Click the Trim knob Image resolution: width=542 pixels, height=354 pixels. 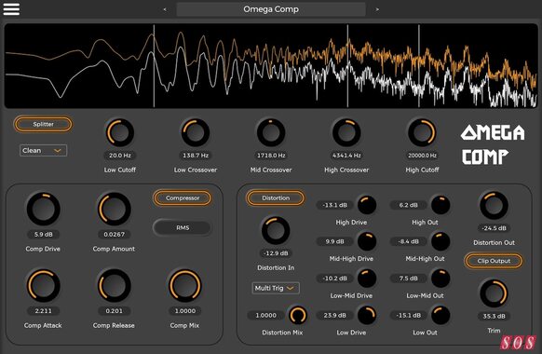click(494, 293)
